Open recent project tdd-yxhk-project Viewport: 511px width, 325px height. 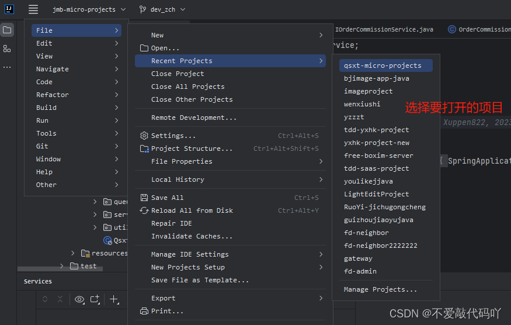pyautogui.click(x=386, y=130)
